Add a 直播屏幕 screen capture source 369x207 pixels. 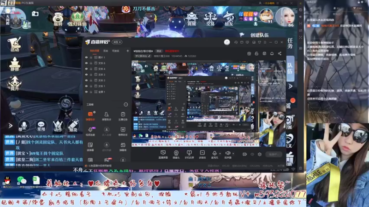(163, 155)
